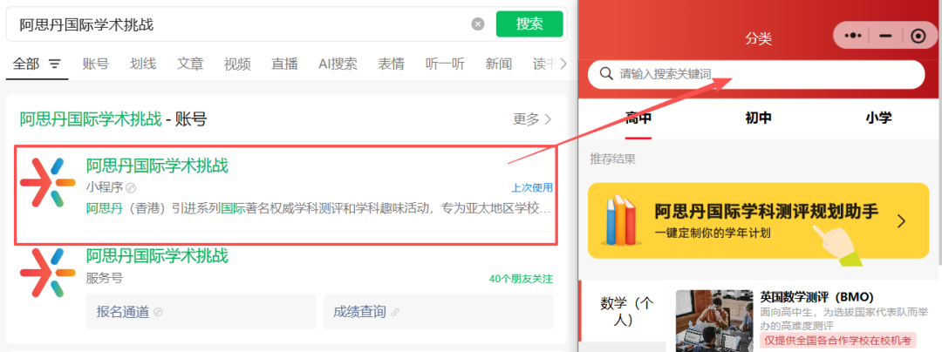Click the mini program's ASDAN logo icon

[47, 183]
